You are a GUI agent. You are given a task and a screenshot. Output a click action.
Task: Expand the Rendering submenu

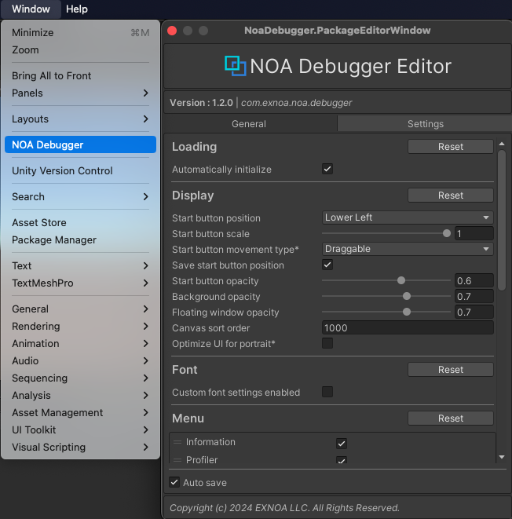(x=80, y=327)
